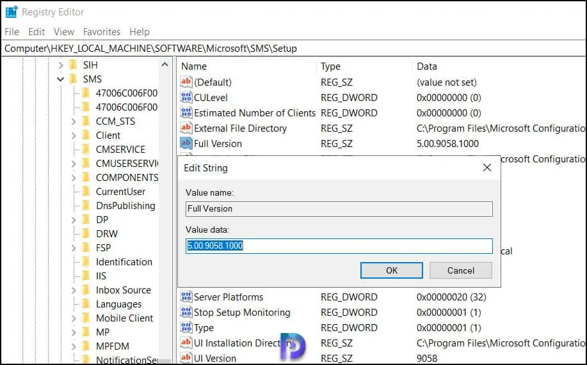Select the Stop Setup Monitoring value name
This screenshot has width=587, height=365.
click(242, 313)
